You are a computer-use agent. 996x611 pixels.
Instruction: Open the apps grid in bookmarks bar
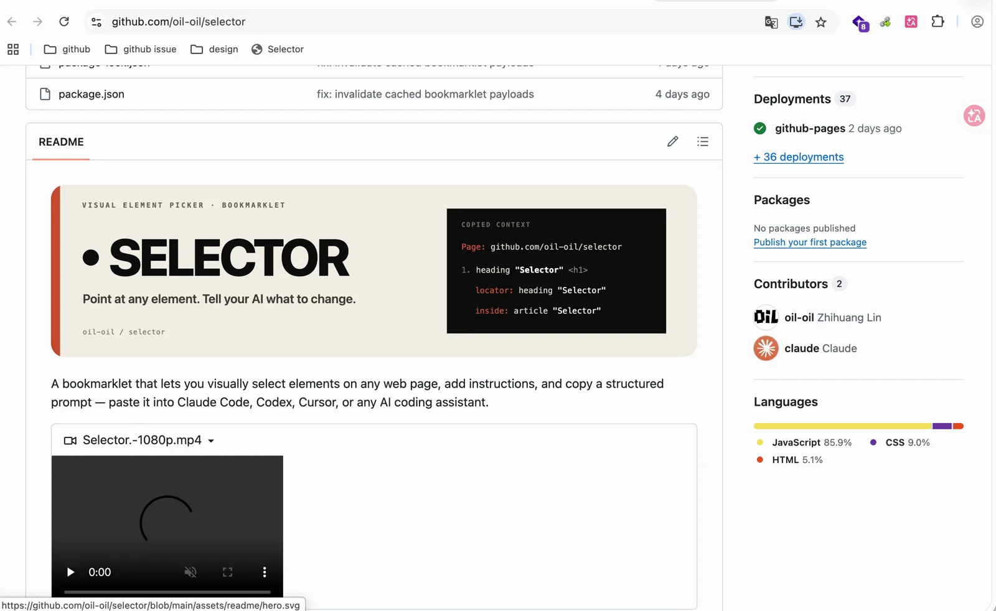point(13,49)
